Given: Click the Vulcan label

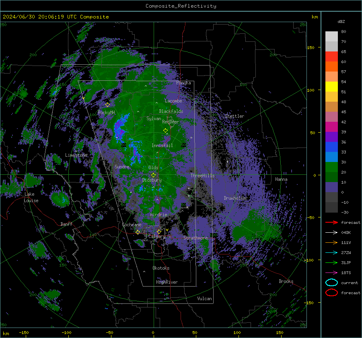Looking at the screenshot, I should 204,299.
